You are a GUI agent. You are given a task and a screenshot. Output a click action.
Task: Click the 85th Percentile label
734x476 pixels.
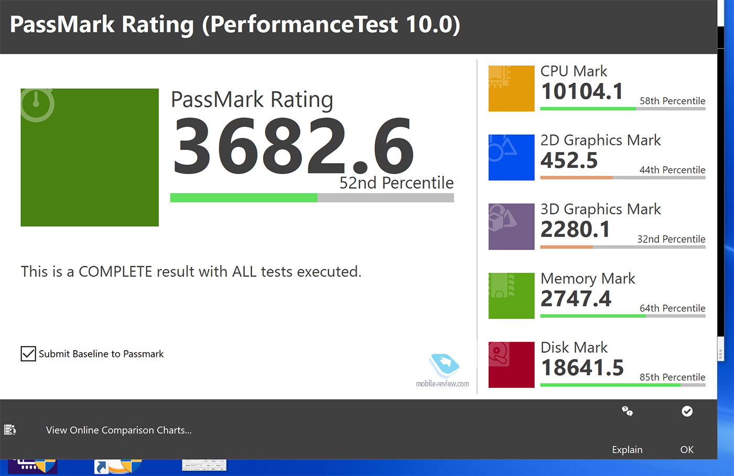[x=673, y=377]
